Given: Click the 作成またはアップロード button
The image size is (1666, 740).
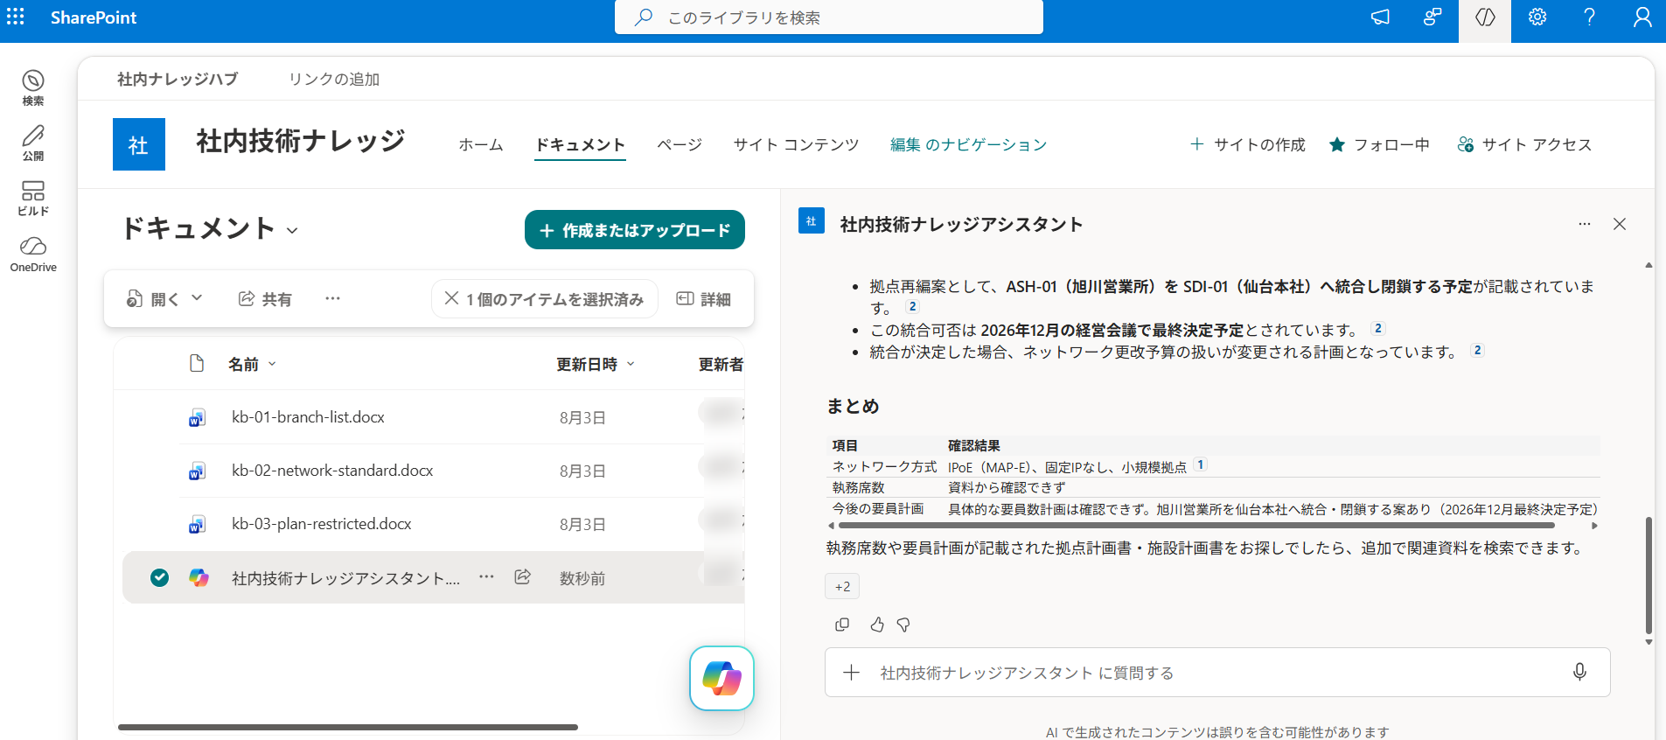Looking at the screenshot, I should pos(635,230).
